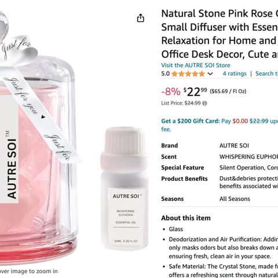This screenshot has height=278, width=278.
Task: Click the About this item heading
Action: [186, 218]
